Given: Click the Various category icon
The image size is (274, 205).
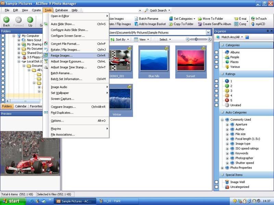Looking at the screenshot, I should (x=227, y=67).
